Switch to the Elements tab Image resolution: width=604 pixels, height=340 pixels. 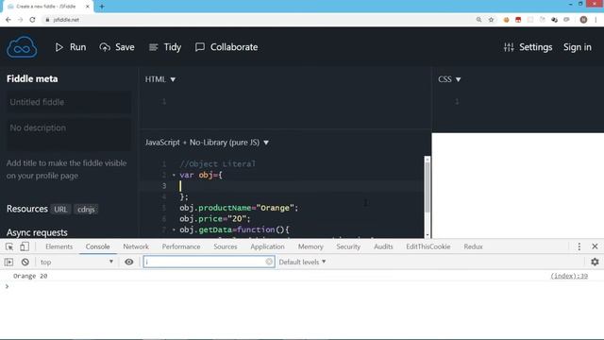pos(59,246)
